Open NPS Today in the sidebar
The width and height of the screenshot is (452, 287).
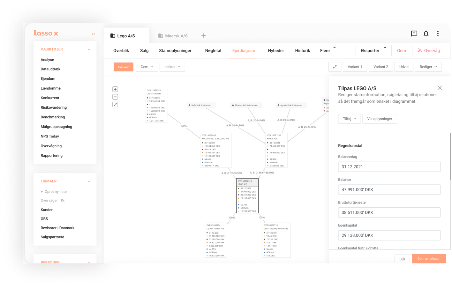click(50, 136)
